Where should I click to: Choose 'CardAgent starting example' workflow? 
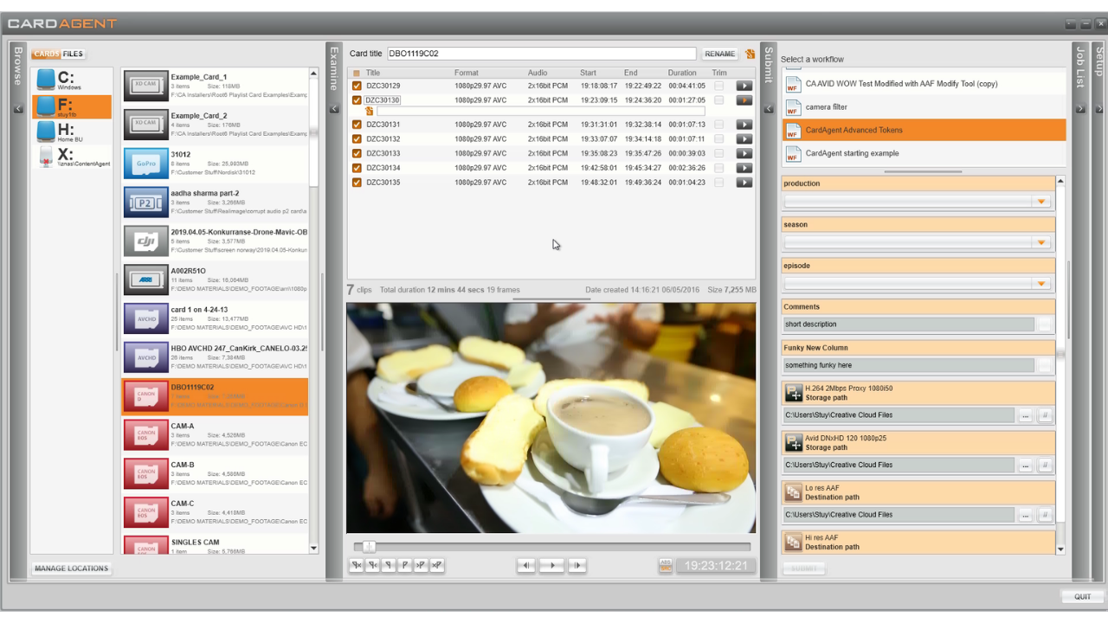[924, 153]
